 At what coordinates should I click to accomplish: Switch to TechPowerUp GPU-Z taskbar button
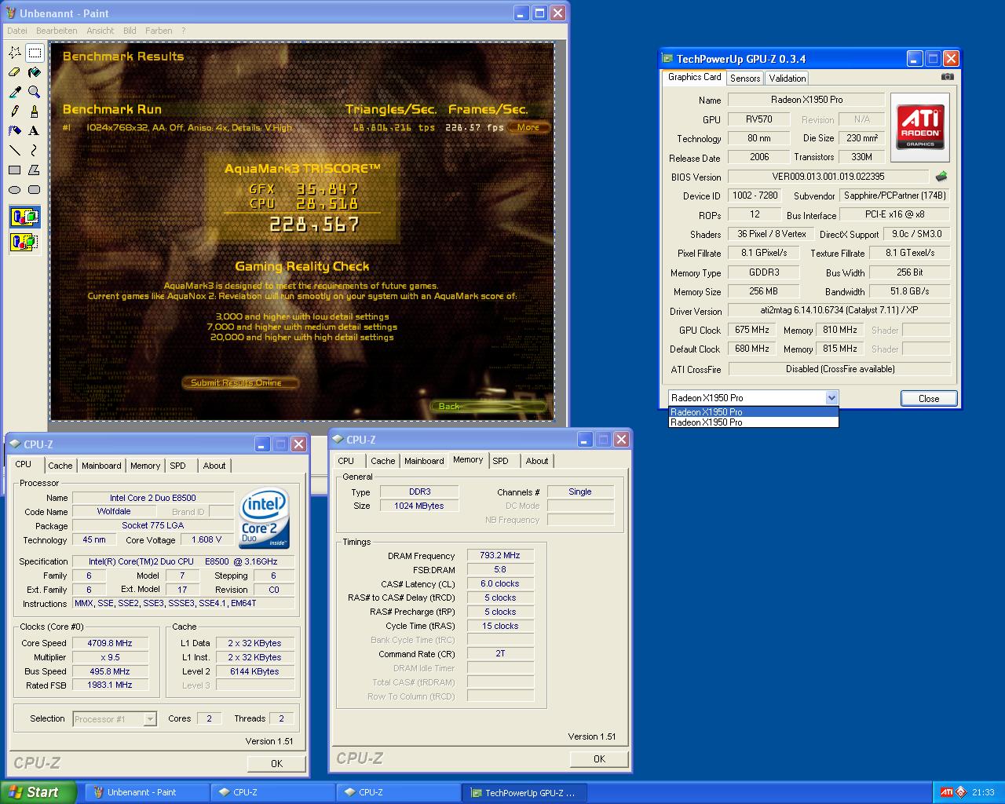tap(524, 792)
